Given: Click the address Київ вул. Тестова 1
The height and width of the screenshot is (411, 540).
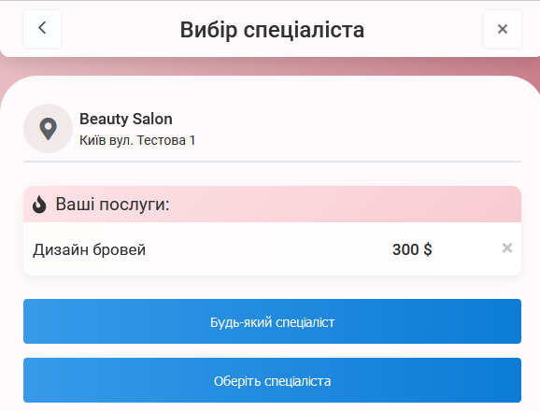Looking at the screenshot, I should [x=137, y=140].
